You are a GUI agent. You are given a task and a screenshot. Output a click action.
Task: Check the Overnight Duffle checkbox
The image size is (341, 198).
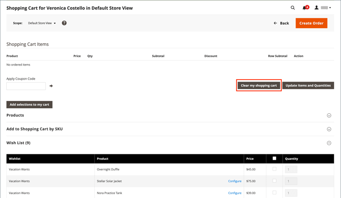[275, 169]
